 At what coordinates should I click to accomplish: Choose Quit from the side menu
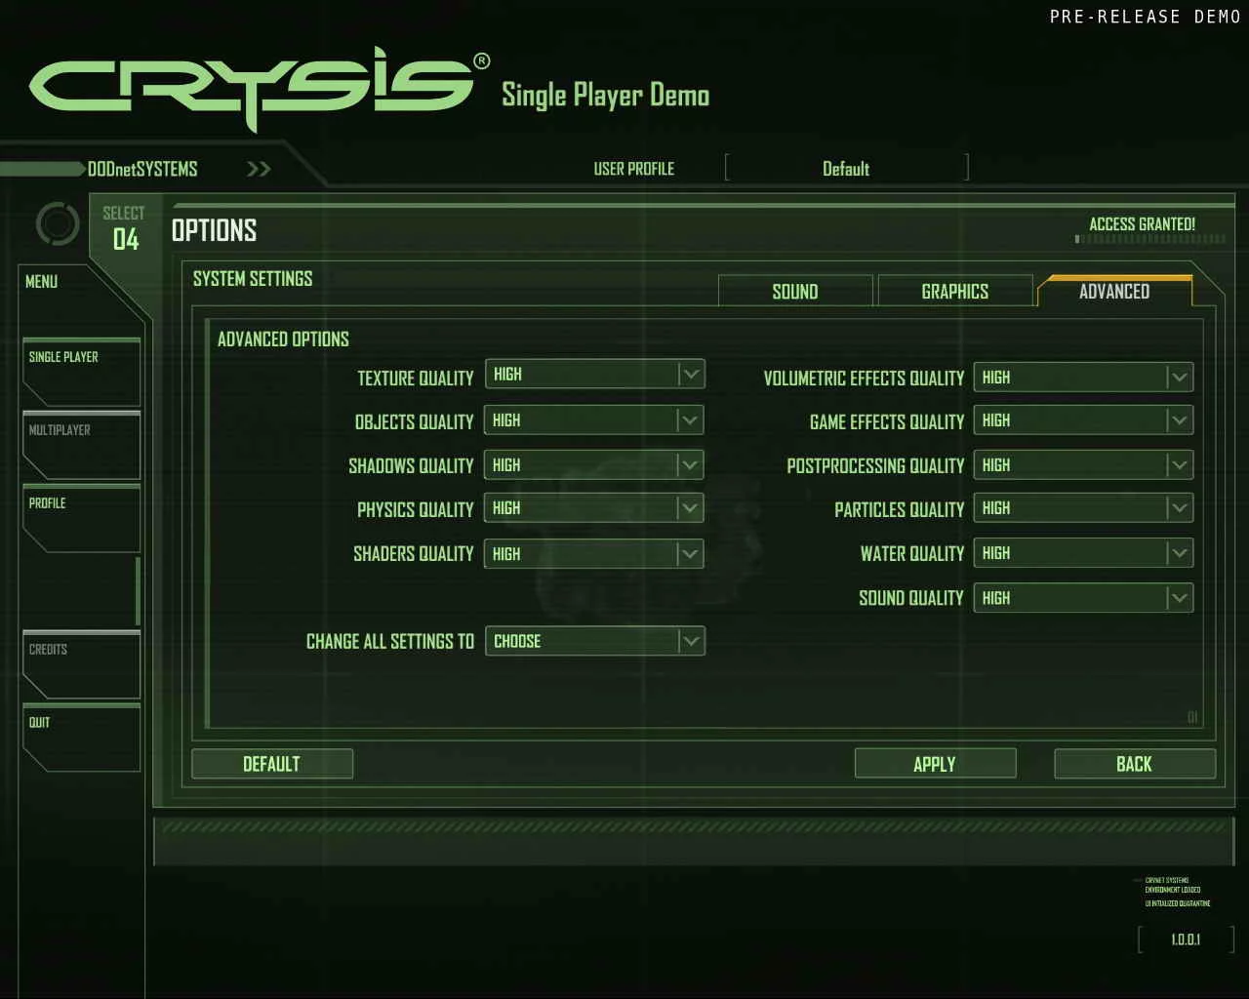81,738
